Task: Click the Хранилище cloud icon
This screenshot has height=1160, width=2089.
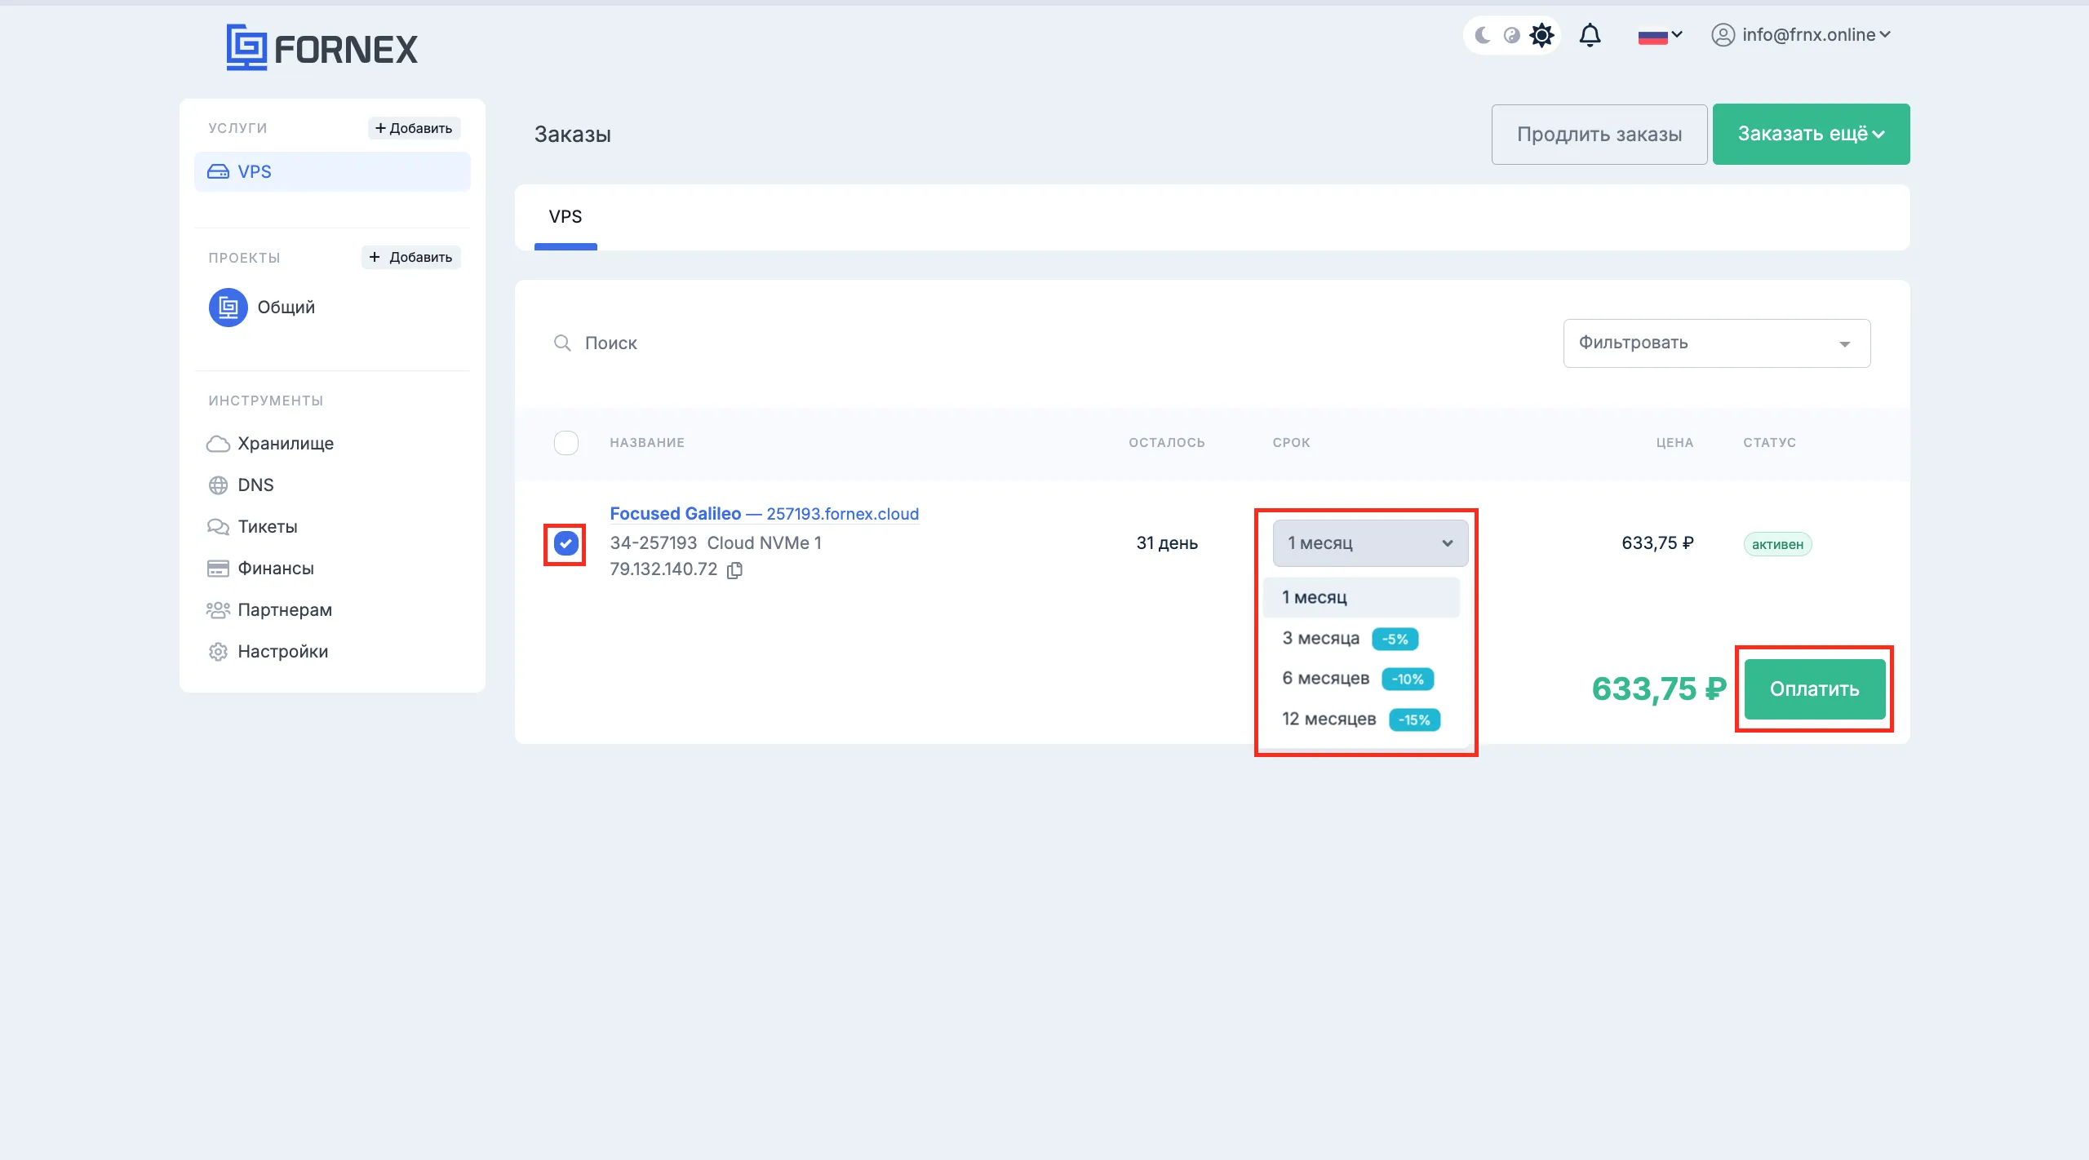Action: [x=218, y=443]
